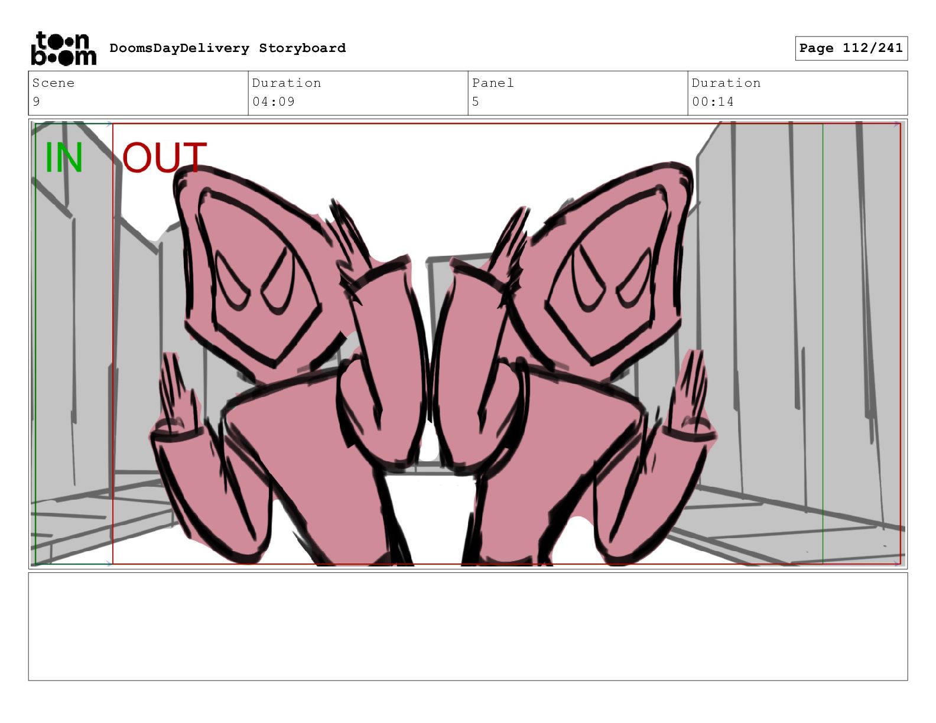The width and height of the screenshot is (936, 723).
Task: Click the red OUT camera label
Action: tap(164, 157)
